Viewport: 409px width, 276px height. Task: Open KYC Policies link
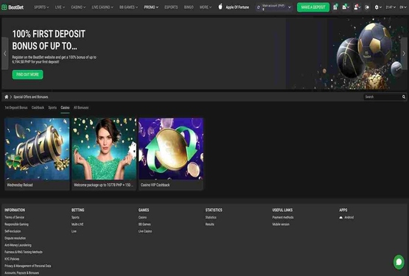[12, 259]
